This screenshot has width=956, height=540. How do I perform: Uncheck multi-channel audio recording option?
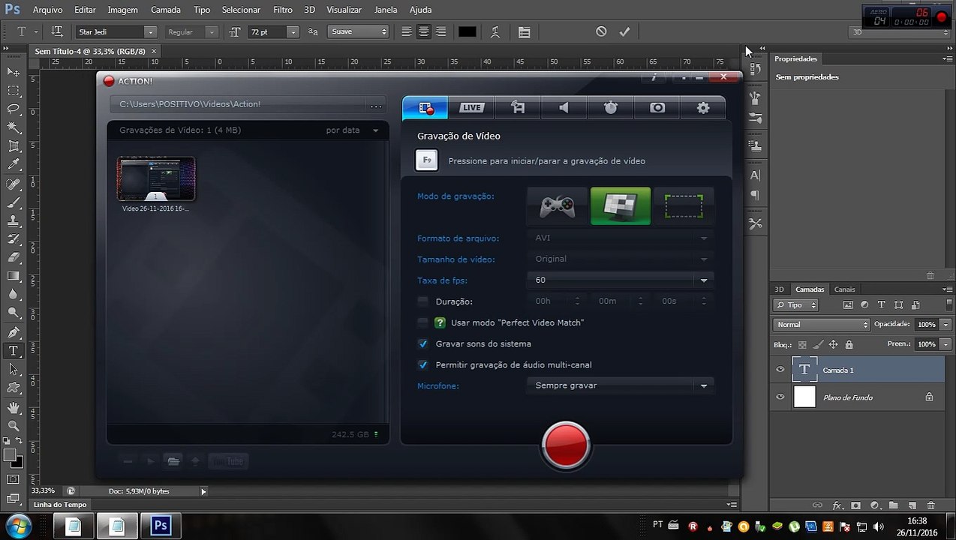(x=422, y=364)
